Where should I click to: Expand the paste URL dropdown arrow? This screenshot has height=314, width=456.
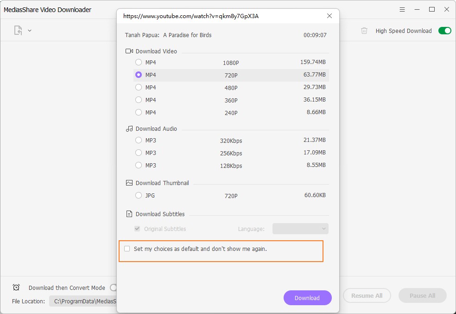(x=30, y=31)
